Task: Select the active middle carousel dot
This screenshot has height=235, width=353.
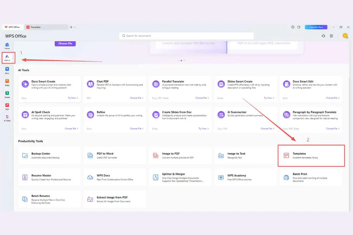Action: pyautogui.click(x=181, y=61)
